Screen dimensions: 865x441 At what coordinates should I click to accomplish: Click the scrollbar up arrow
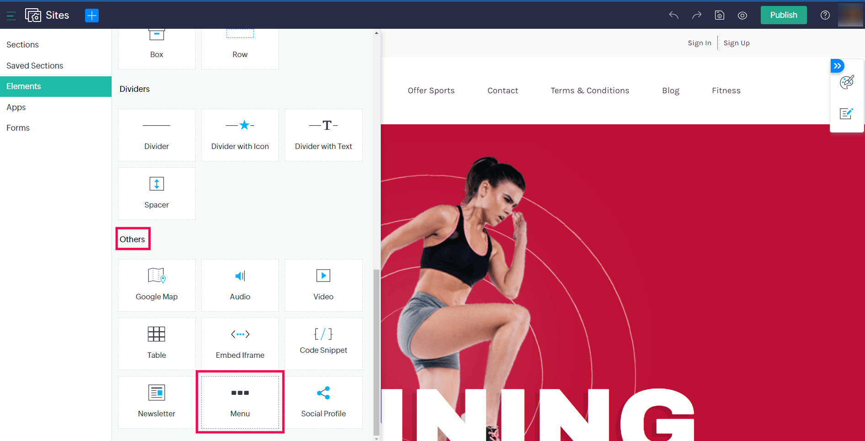point(376,33)
